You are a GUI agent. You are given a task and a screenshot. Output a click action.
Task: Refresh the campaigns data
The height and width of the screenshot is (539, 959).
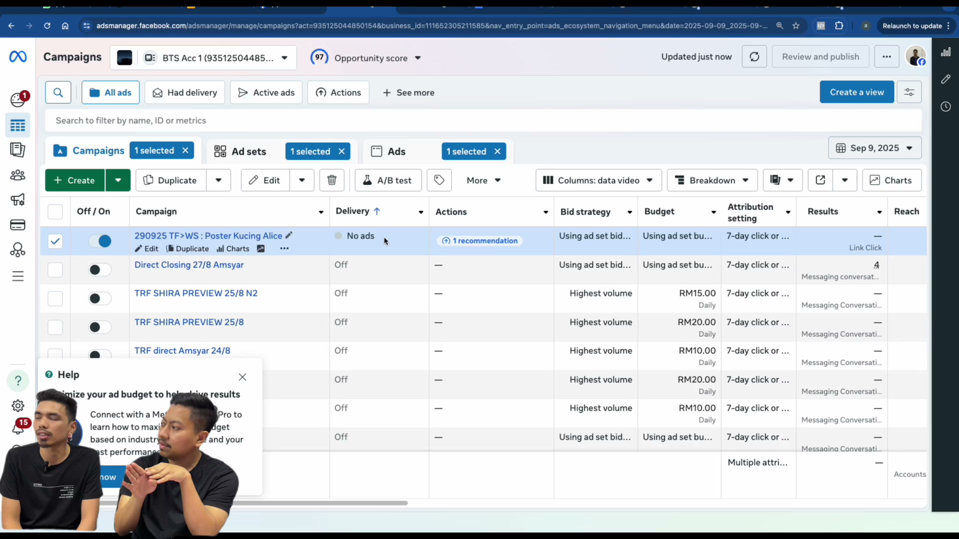754,57
